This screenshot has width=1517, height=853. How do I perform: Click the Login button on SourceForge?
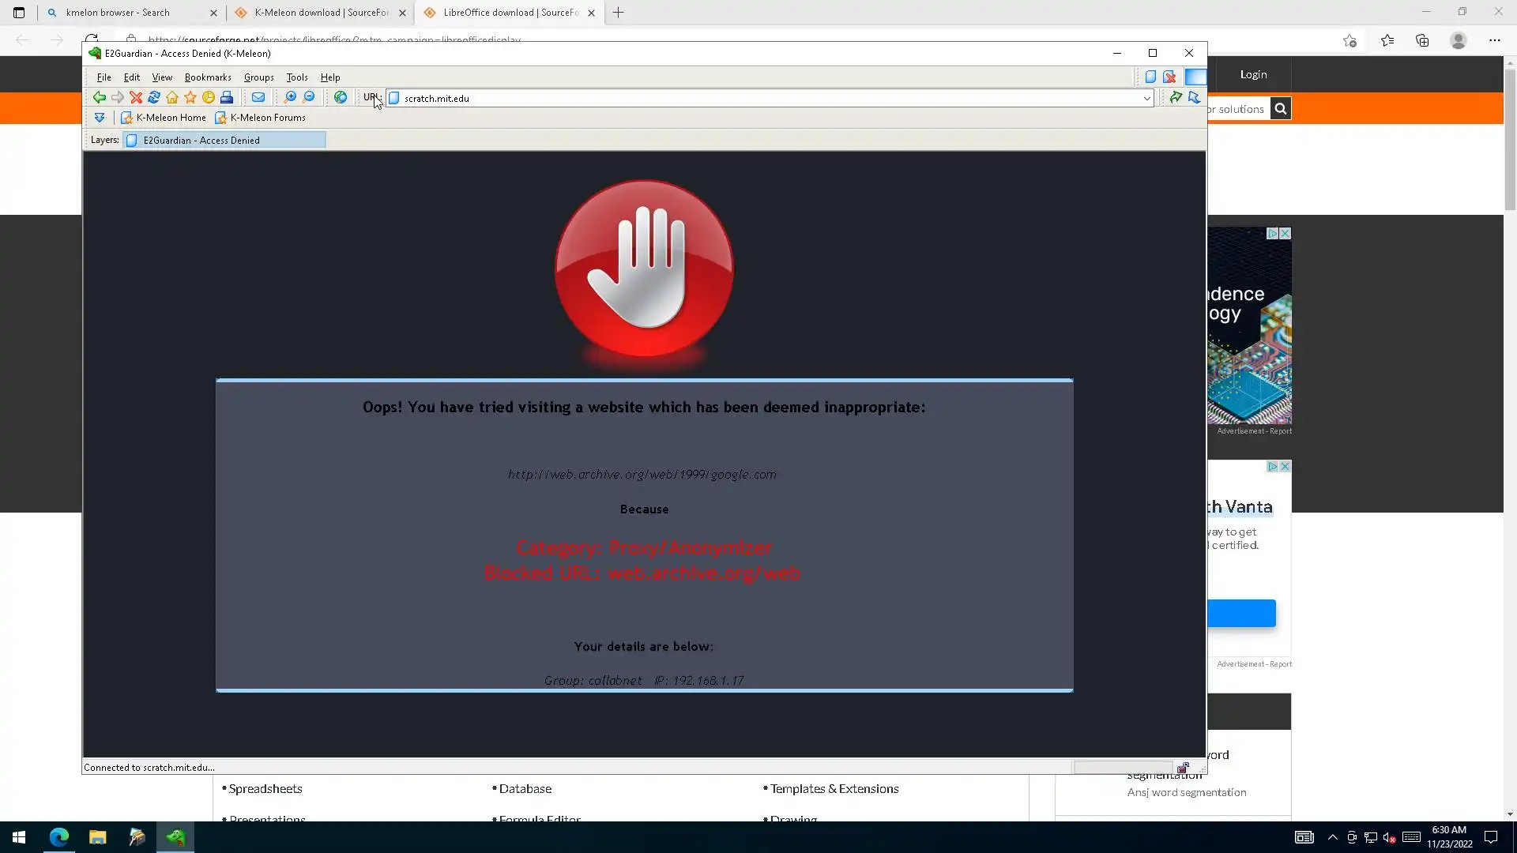[1253, 74]
